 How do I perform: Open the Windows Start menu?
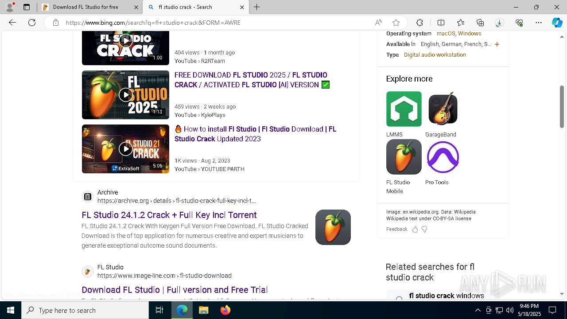tap(11, 310)
